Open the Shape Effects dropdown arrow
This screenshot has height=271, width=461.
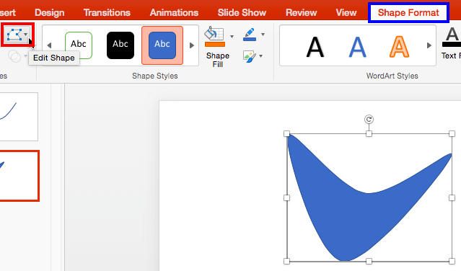tap(260, 56)
